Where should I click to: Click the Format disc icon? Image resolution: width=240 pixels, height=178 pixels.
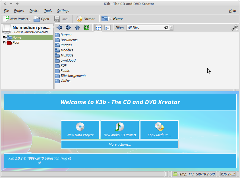point(79,19)
